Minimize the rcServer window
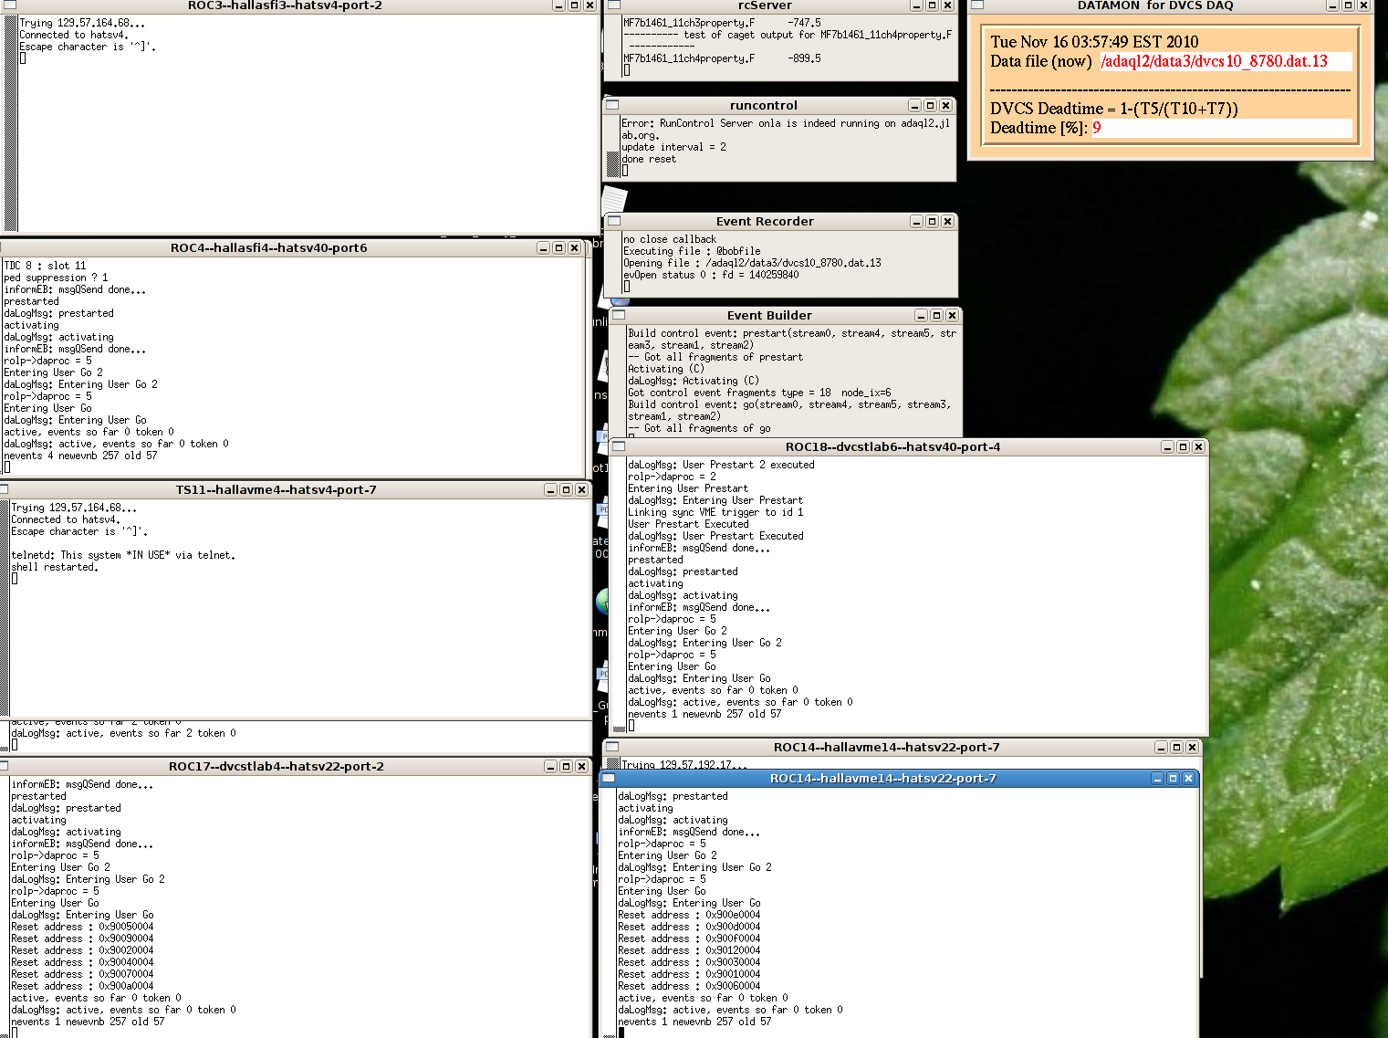The width and height of the screenshot is (1388, 1038). click(x=916, y=5)
